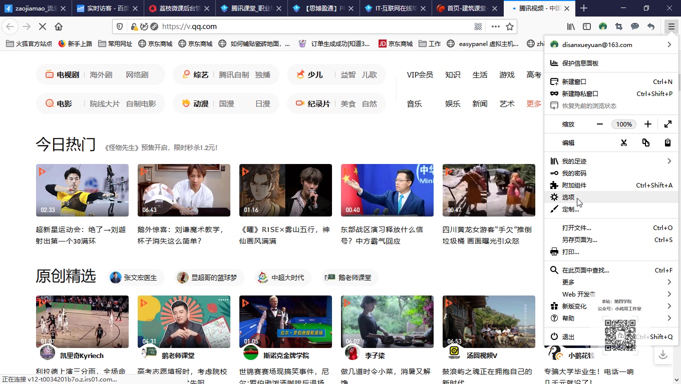Expand the 新版变化 submenu

611,306
